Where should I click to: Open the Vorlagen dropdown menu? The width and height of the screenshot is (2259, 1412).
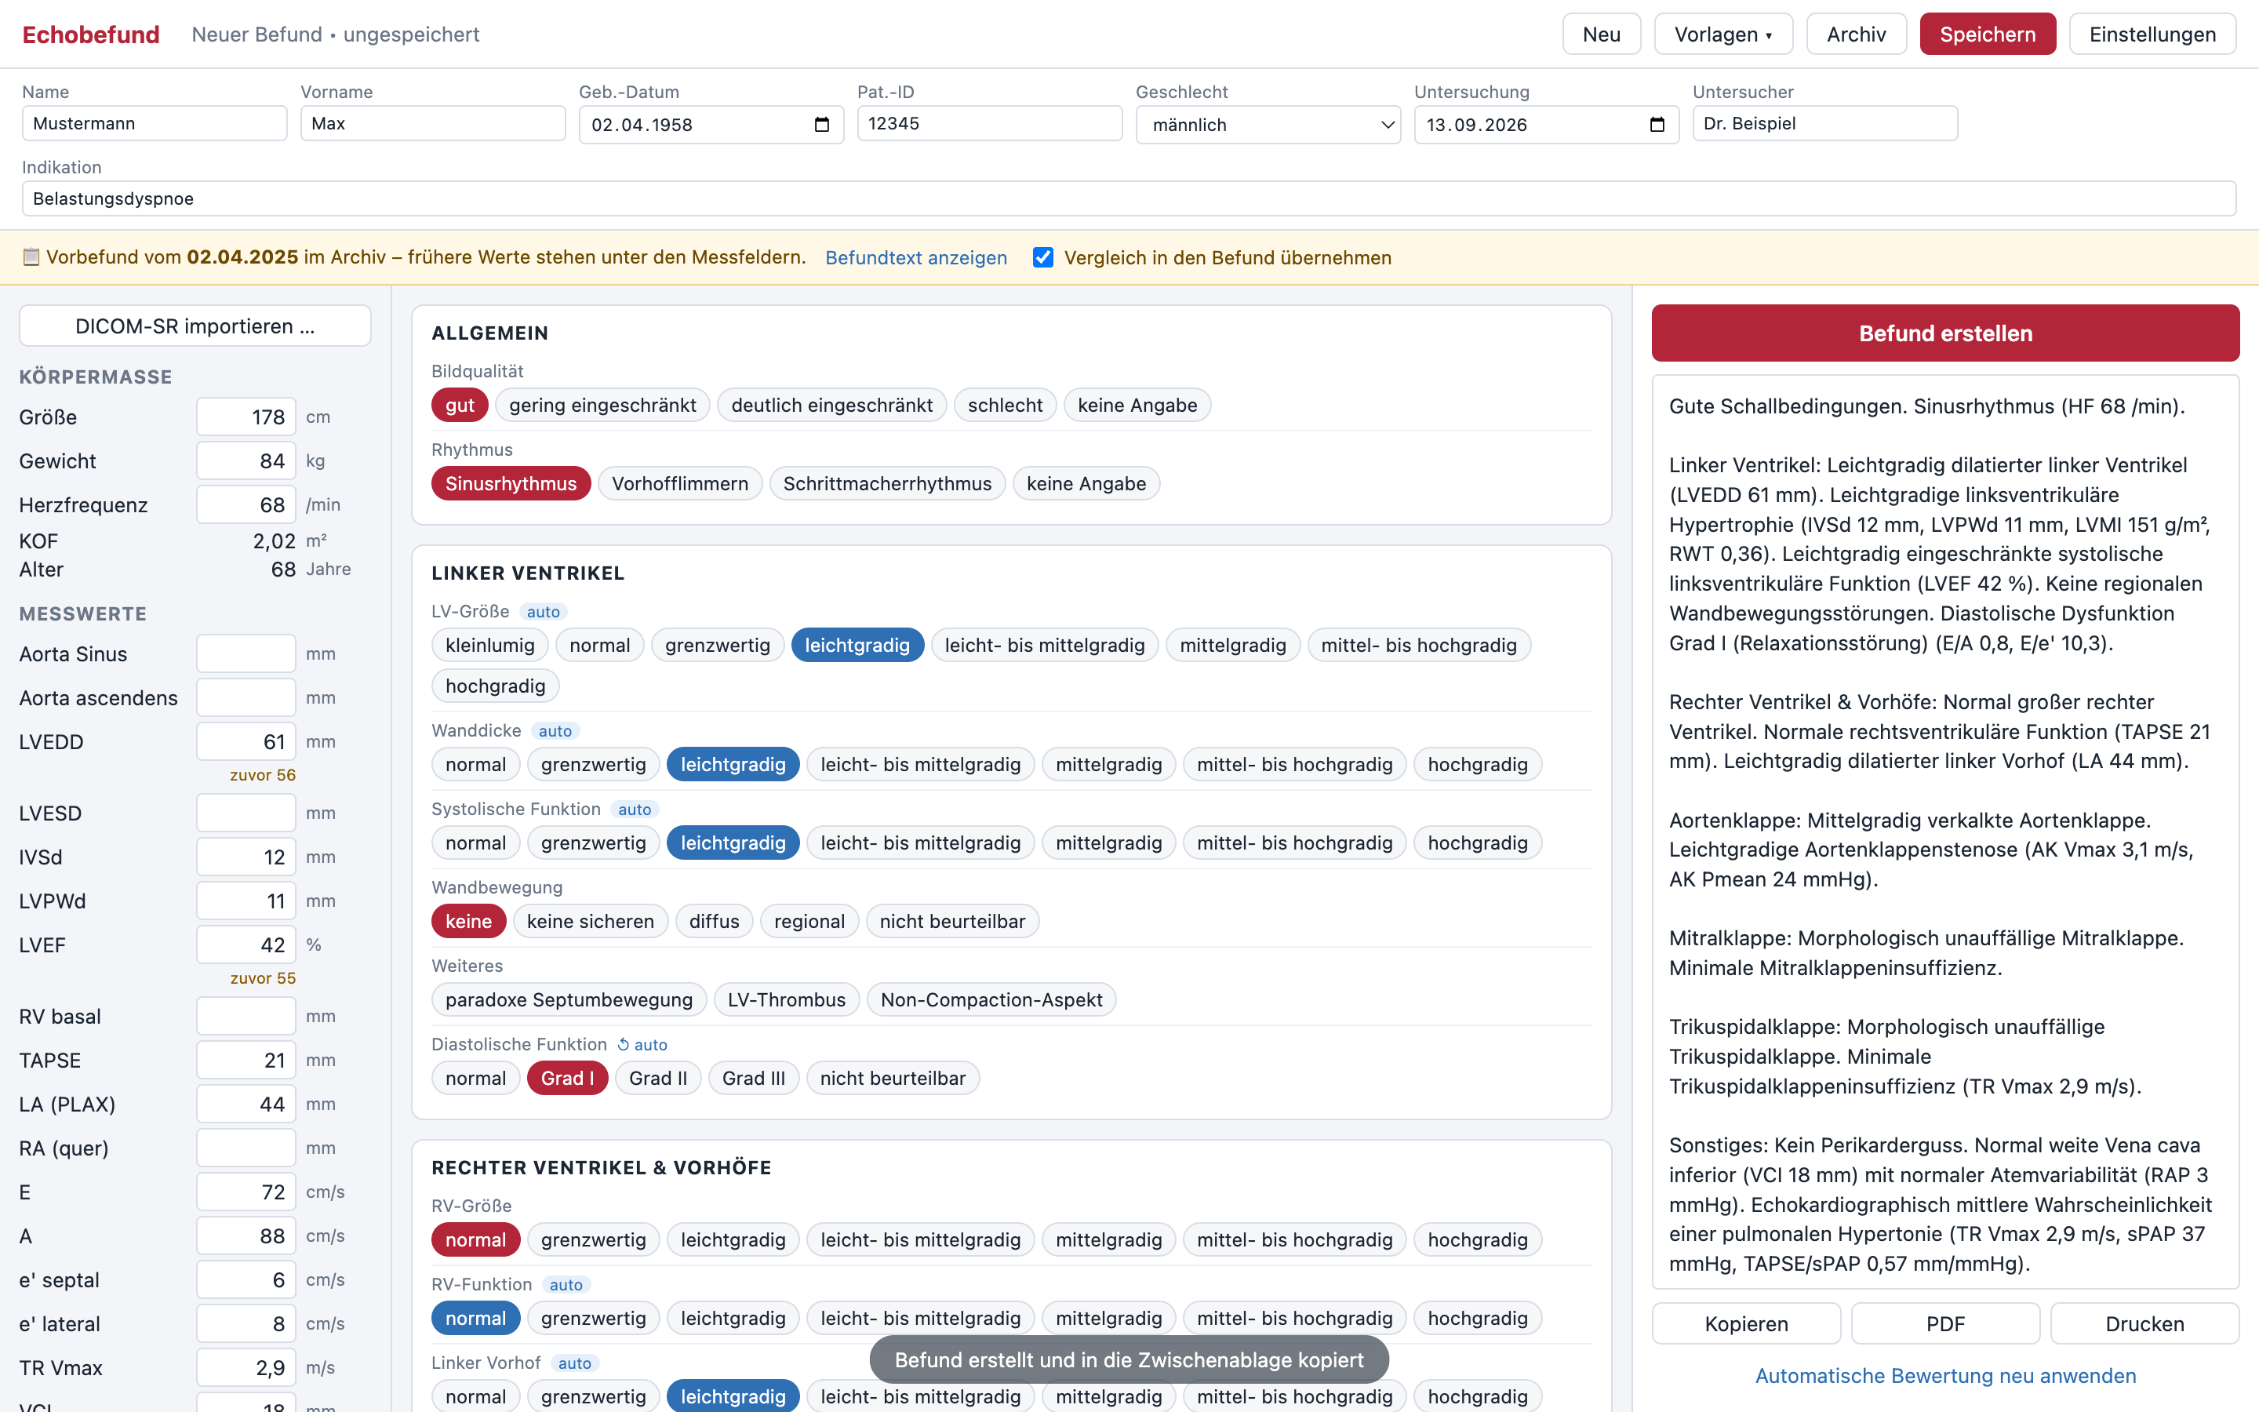coord(1723,35)
